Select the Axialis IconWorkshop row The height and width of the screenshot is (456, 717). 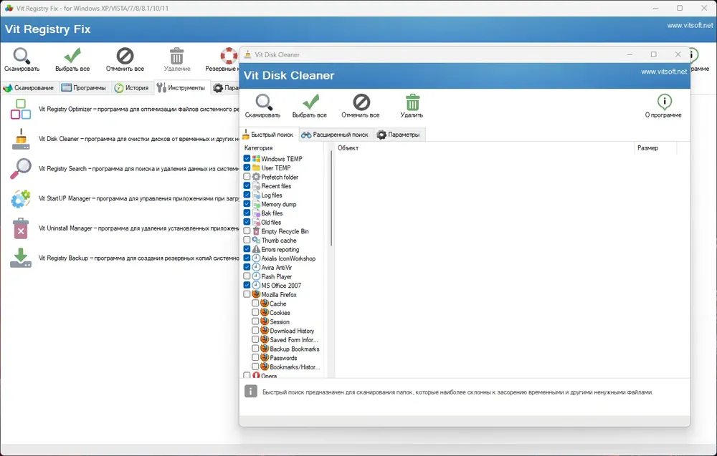point(288,258)
